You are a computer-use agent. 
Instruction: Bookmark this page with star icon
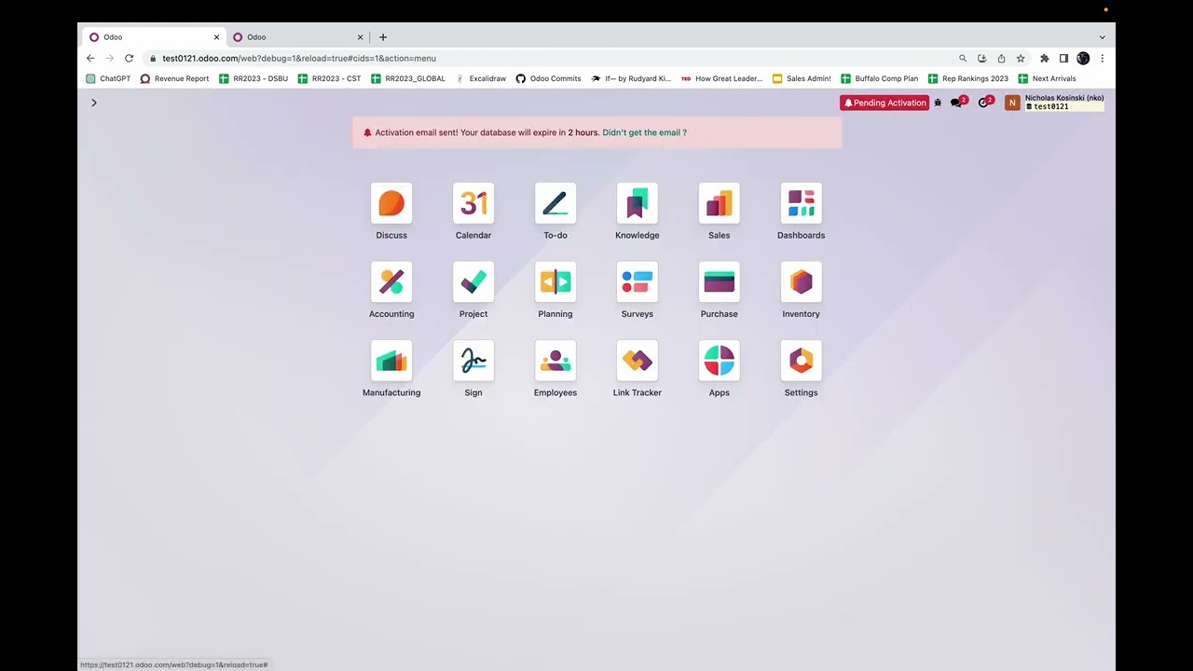pyautogui.click(x=1021, y=58)
